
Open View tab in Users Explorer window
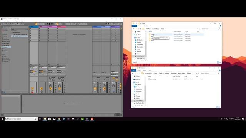tap(151, 26)
